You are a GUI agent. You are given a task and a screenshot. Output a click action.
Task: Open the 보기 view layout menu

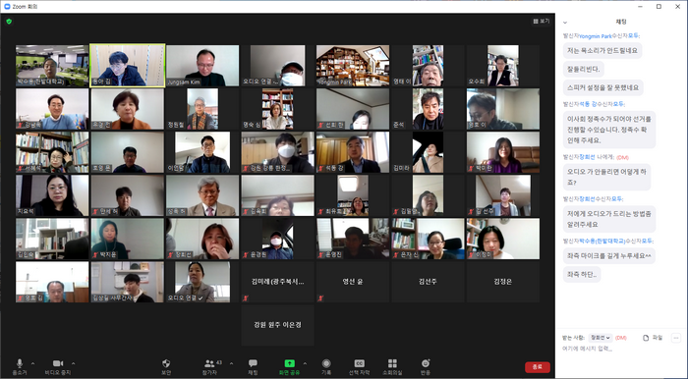tap(541, 21)
